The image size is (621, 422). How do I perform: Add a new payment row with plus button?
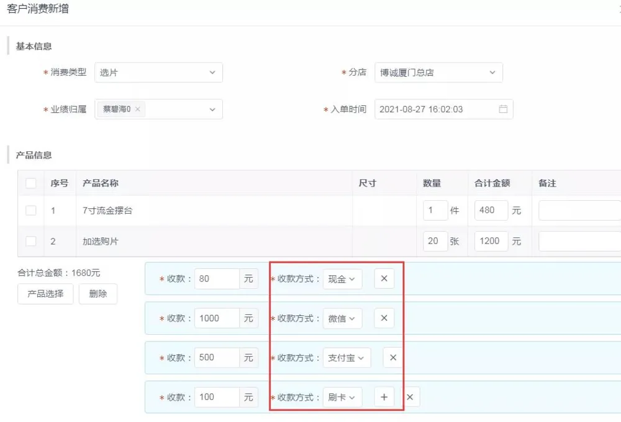pyautogui.click(x=384, y=397)
